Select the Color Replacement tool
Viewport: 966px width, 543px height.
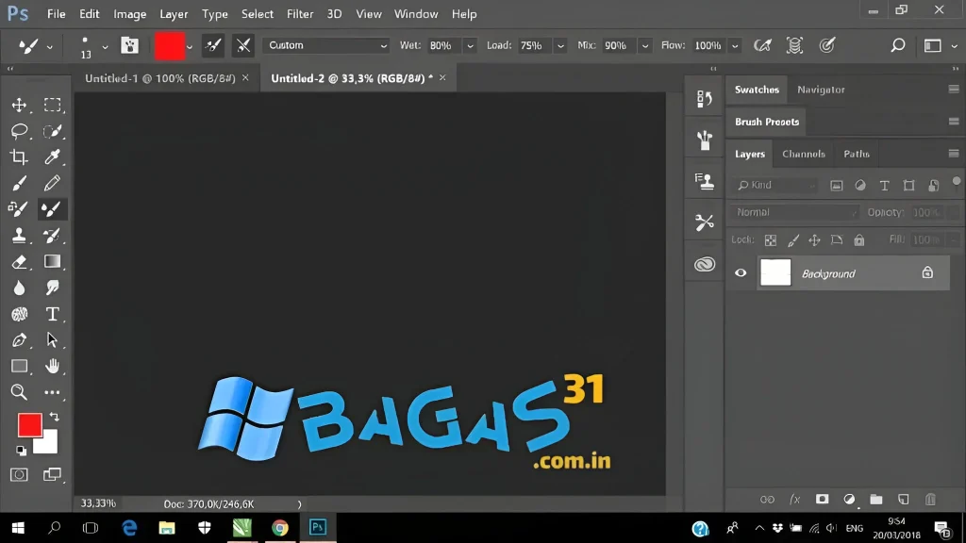[18, 209]
